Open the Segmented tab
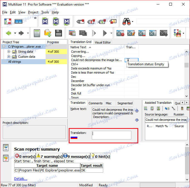 coord(125,103)
